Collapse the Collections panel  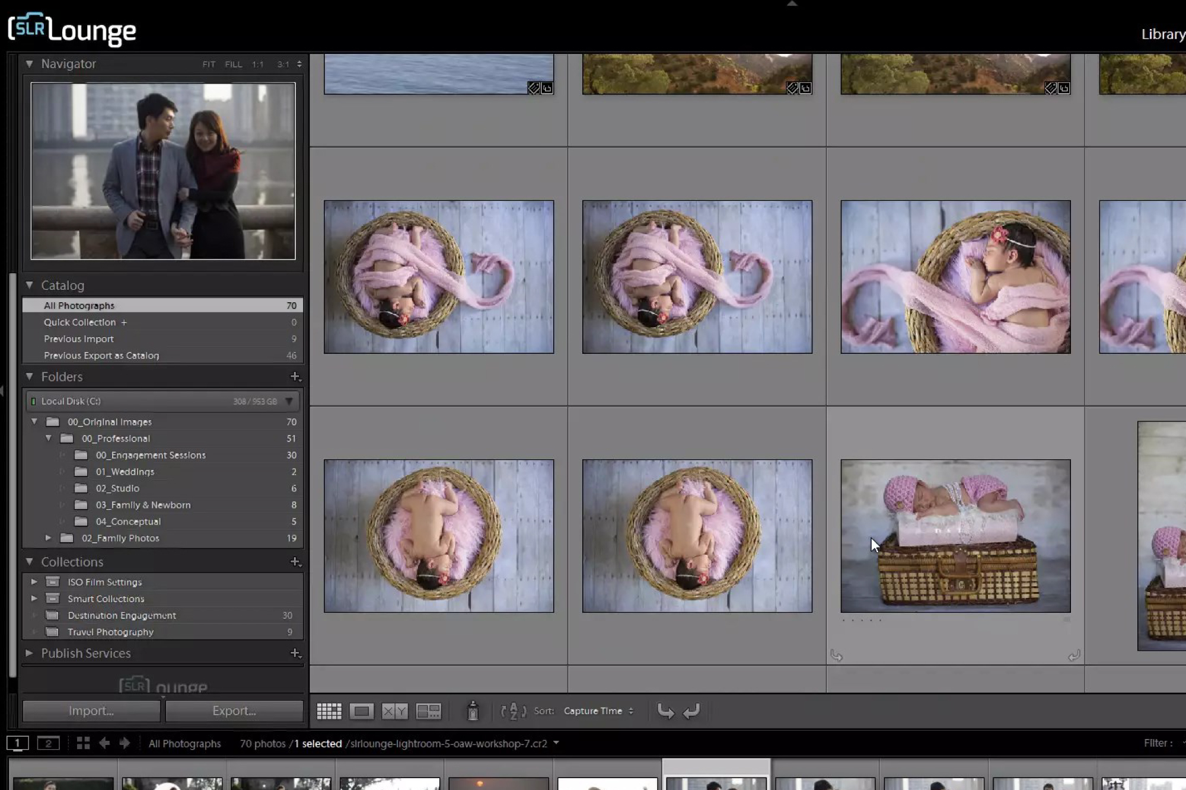click(x=29, y=561)
